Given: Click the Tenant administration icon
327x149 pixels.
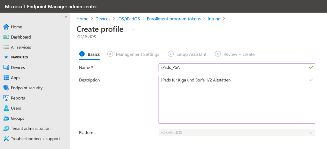Looking at the screenshot, I should (6, 129).
